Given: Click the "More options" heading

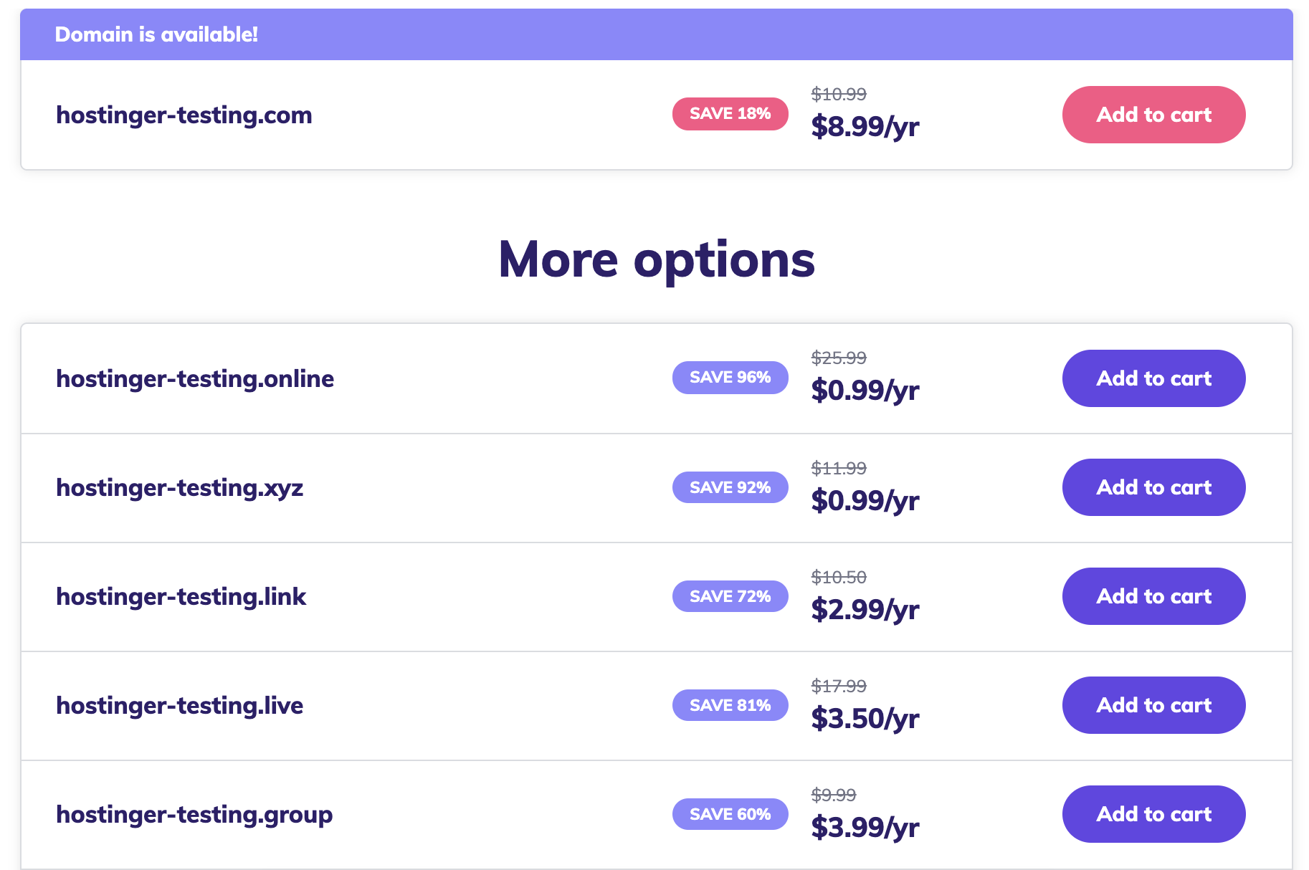Looking at the screenshot, I should point(656,259).
